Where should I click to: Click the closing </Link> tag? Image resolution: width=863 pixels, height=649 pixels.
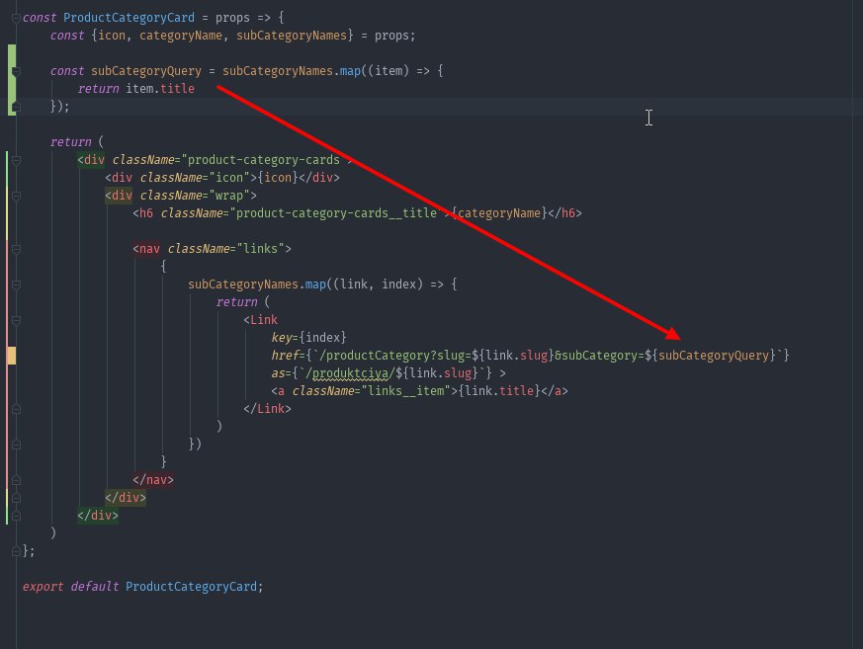[x=267, y=409]
